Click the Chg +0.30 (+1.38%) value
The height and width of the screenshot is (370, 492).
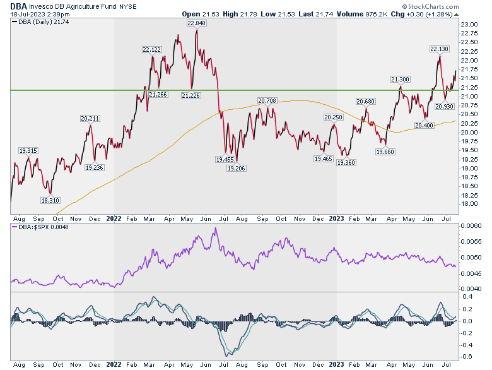click(421, 14)
